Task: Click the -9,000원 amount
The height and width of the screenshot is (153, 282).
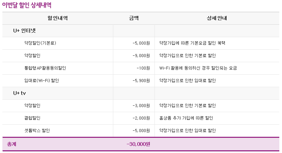Action: [141, 56]
